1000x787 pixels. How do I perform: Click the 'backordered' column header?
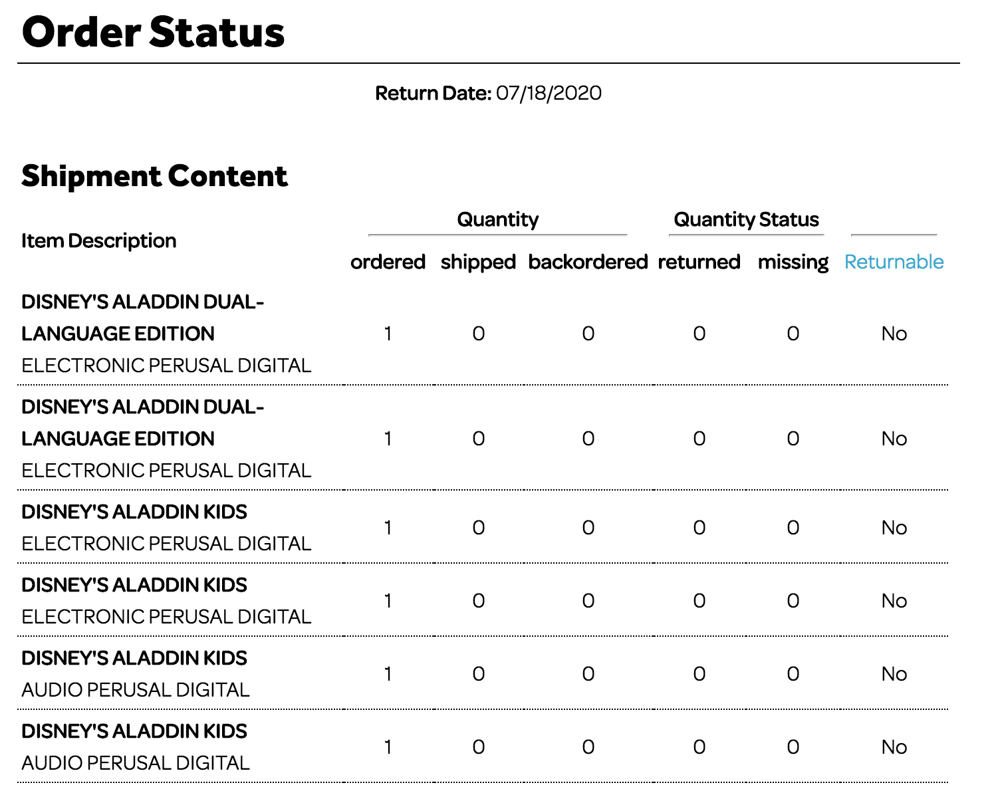588,262
